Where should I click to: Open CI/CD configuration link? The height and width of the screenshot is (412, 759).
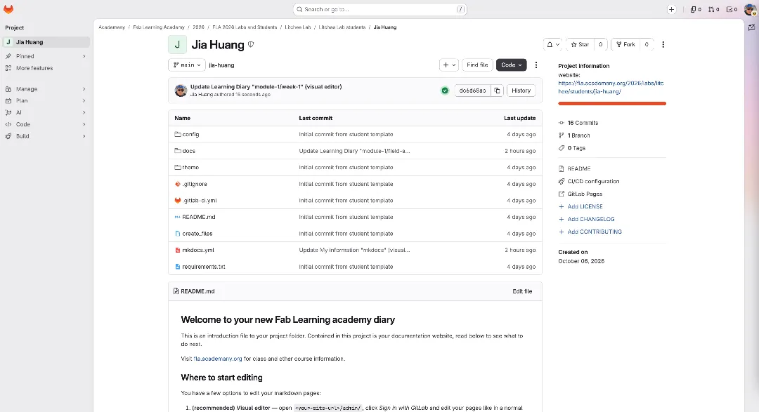pyautogui.click(x=593, y=181)
